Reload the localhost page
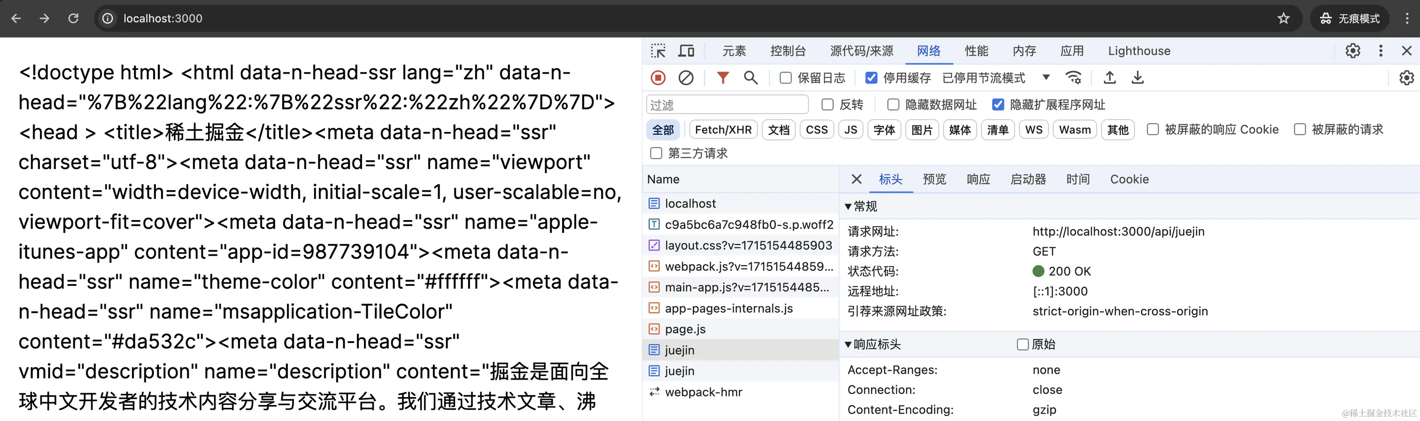The width and height of the screenshot is (1420, 421). point(73,18)
